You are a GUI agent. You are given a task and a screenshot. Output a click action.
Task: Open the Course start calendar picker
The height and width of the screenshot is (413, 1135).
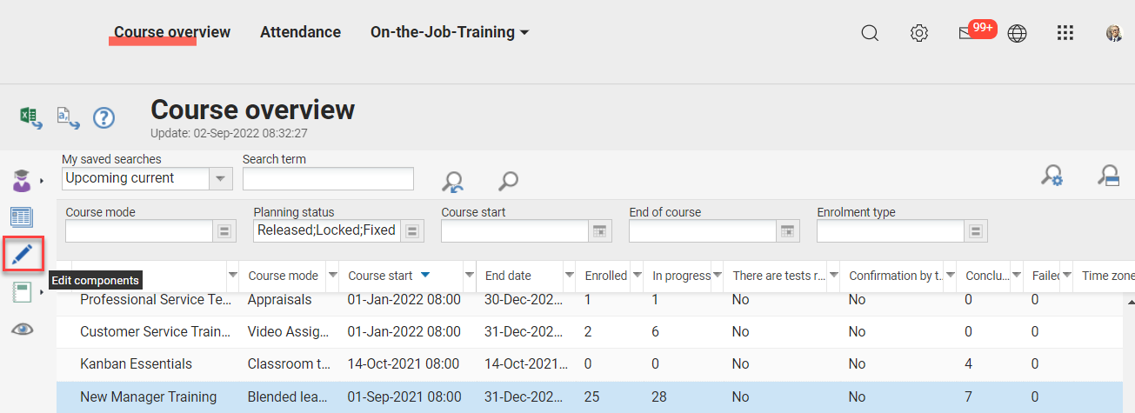[599, 230]
